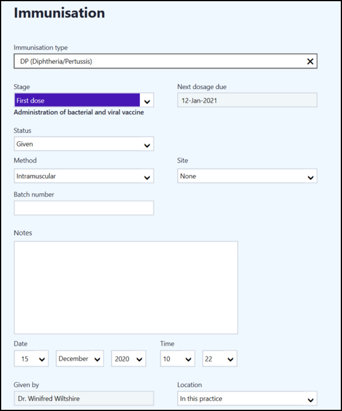Click the Stage dropdown chevron arrow
Viewport: 342px width, 411px height.
[147, 102]
